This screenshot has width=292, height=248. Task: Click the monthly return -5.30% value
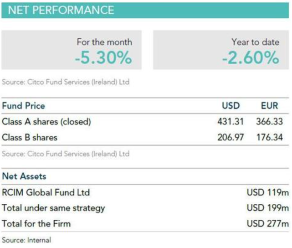[103, 58]
